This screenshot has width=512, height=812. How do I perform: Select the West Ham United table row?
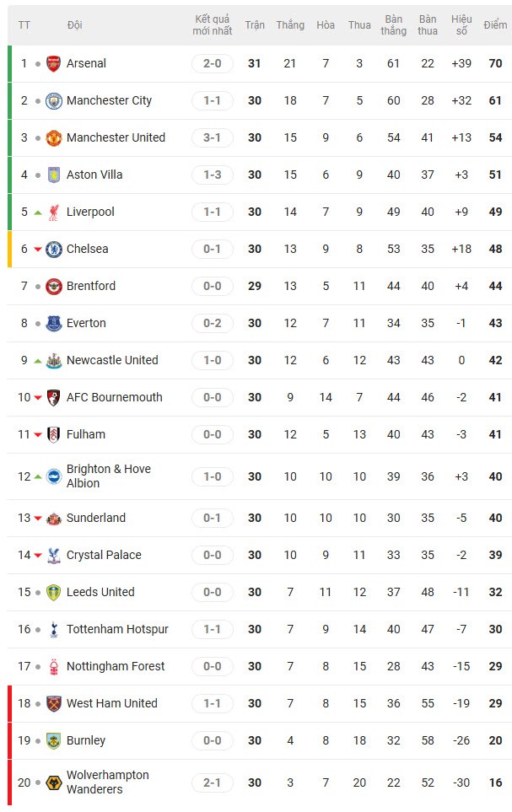pyautogui.click(x=253, y=703)
